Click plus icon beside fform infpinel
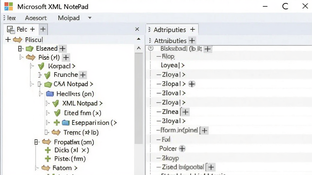 click(x=204, y=131)
